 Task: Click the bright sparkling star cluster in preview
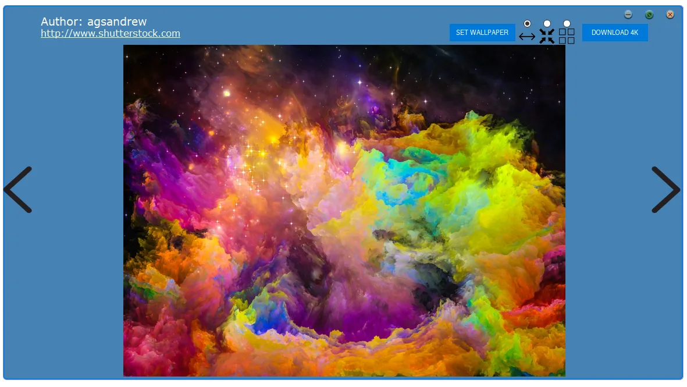click(252, 164)
